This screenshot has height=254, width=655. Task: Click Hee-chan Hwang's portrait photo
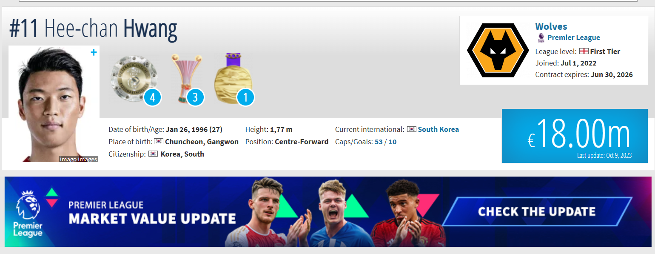54,104
